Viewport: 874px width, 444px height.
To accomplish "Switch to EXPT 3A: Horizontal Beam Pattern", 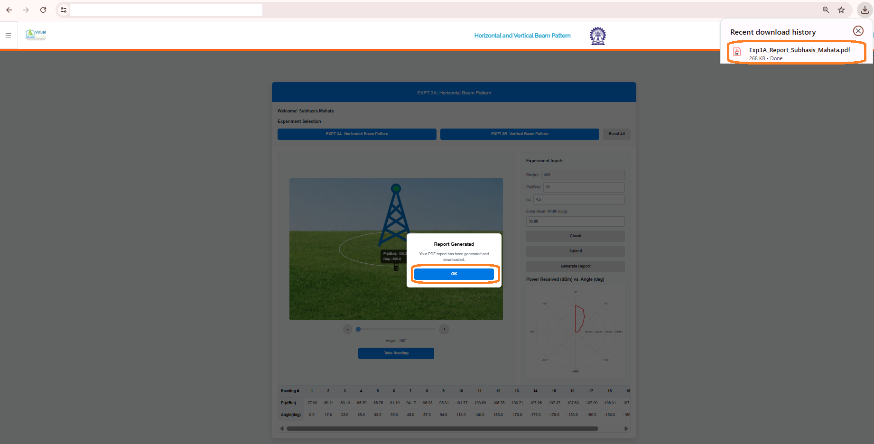I will coord(357,134).
